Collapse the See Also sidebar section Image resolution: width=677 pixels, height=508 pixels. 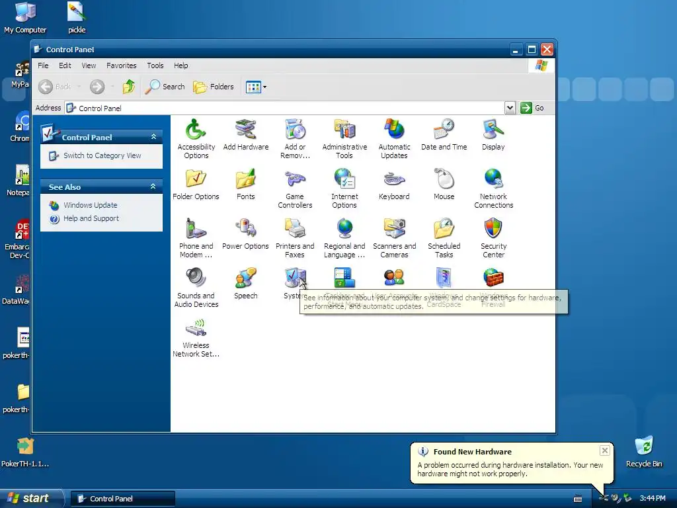153,187
